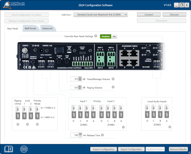Toggle the Priority Mode DIP switch
The height and width of the screenshot is (154, 191).
coord(37,113)
